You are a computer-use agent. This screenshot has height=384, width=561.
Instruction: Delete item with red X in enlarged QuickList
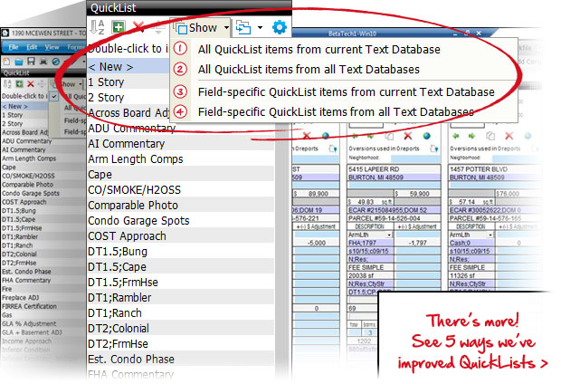pos(138,27)
